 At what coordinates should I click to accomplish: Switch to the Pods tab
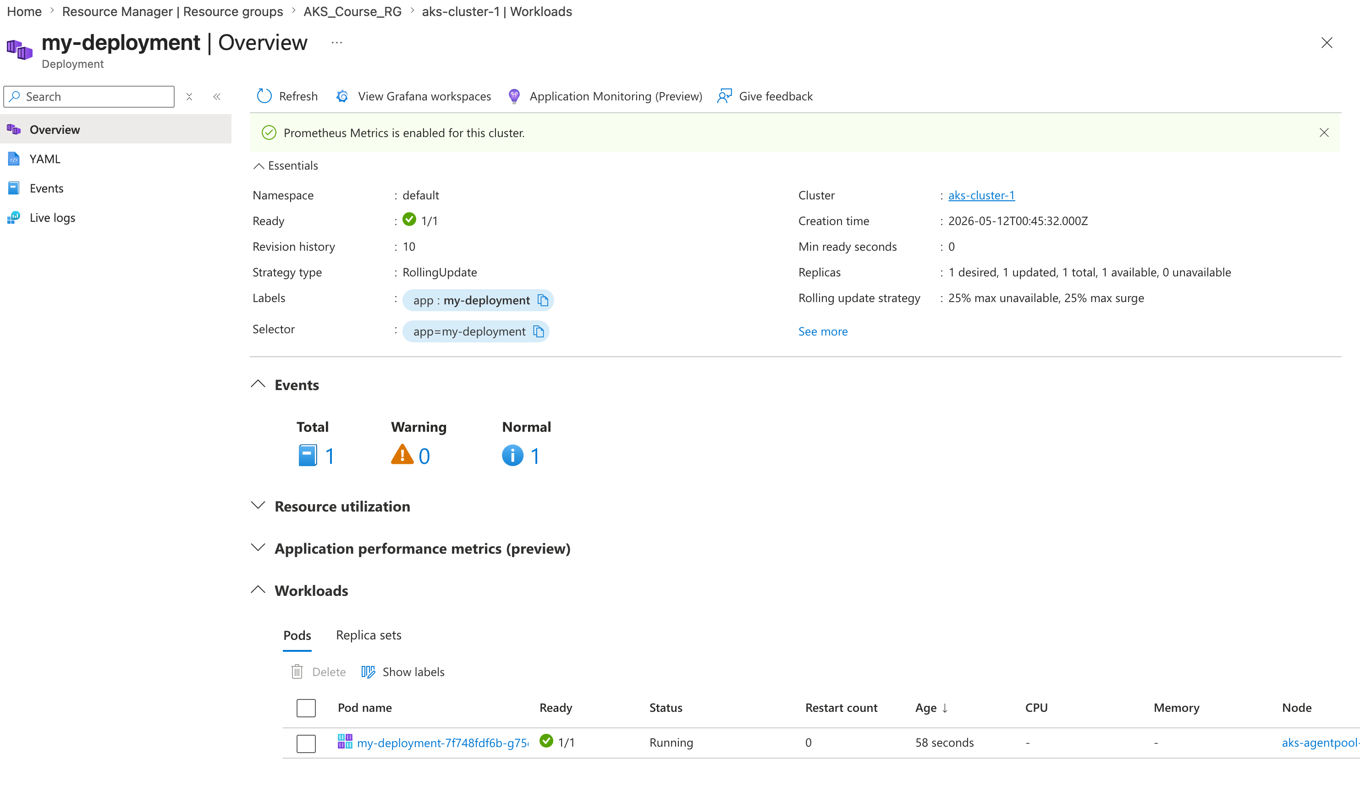click(x=297, y=635)
